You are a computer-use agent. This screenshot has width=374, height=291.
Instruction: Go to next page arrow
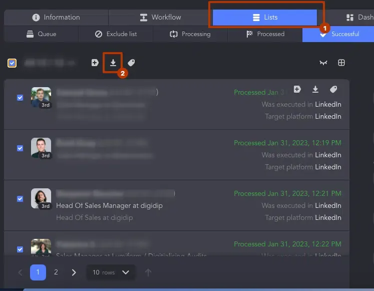[74, 272]
